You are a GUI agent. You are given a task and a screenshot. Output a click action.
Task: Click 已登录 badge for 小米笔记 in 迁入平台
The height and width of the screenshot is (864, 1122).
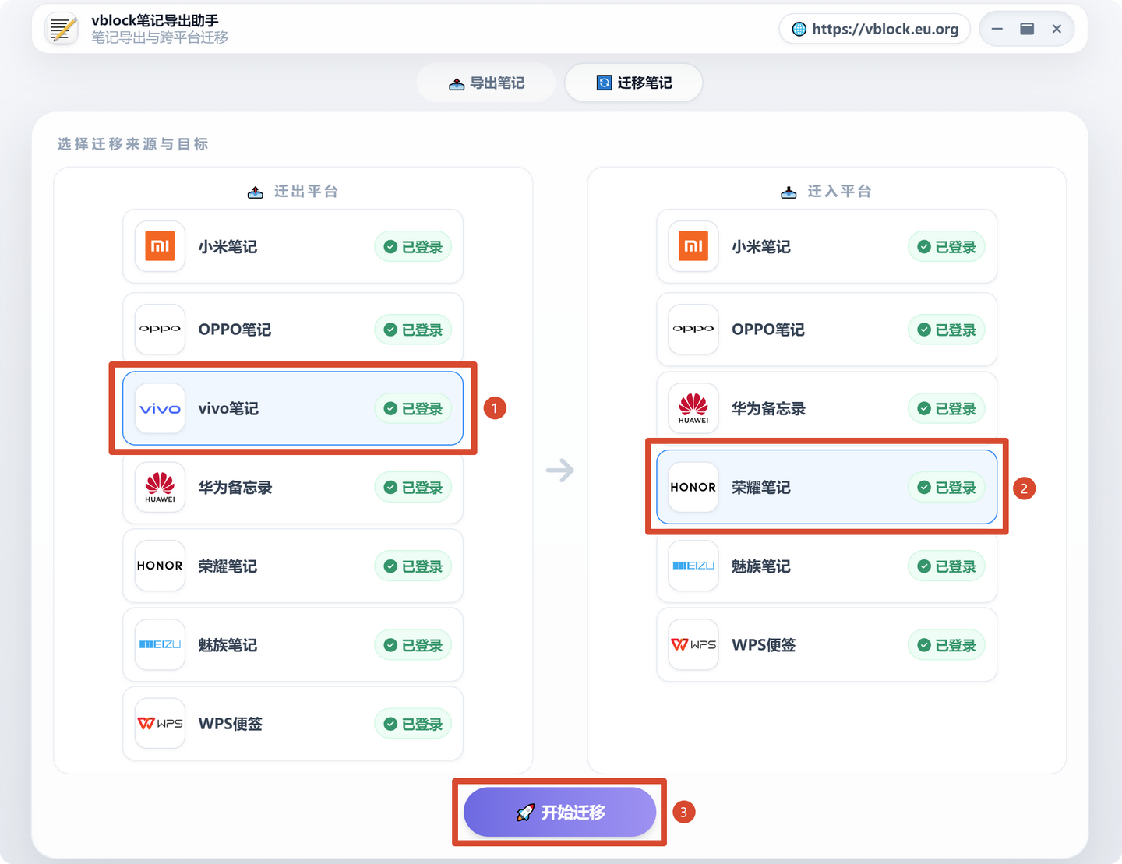pos(947,247)
